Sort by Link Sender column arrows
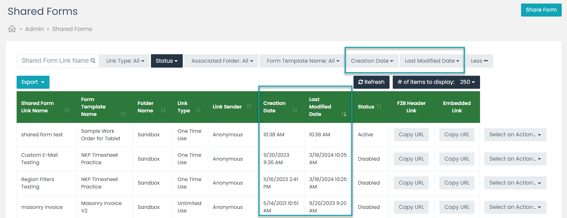Viewport: 567px width, 218px height. [x=249, y=106]
